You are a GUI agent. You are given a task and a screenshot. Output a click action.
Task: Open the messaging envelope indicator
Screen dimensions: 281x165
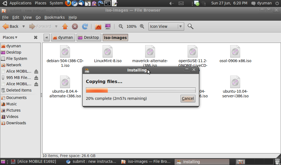(181, 3)
